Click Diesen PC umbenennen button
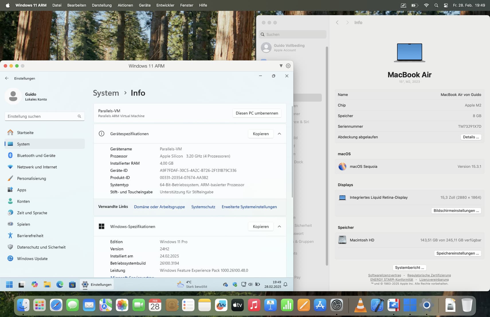490x317 pixels. point(257,113)
